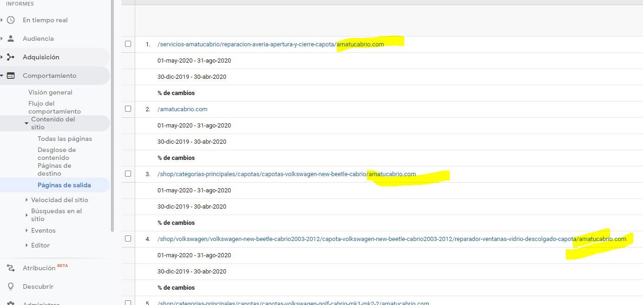The image size is (643, 305).
Task: Expand the Editor arrow
Action: click(x=26, y=245)
